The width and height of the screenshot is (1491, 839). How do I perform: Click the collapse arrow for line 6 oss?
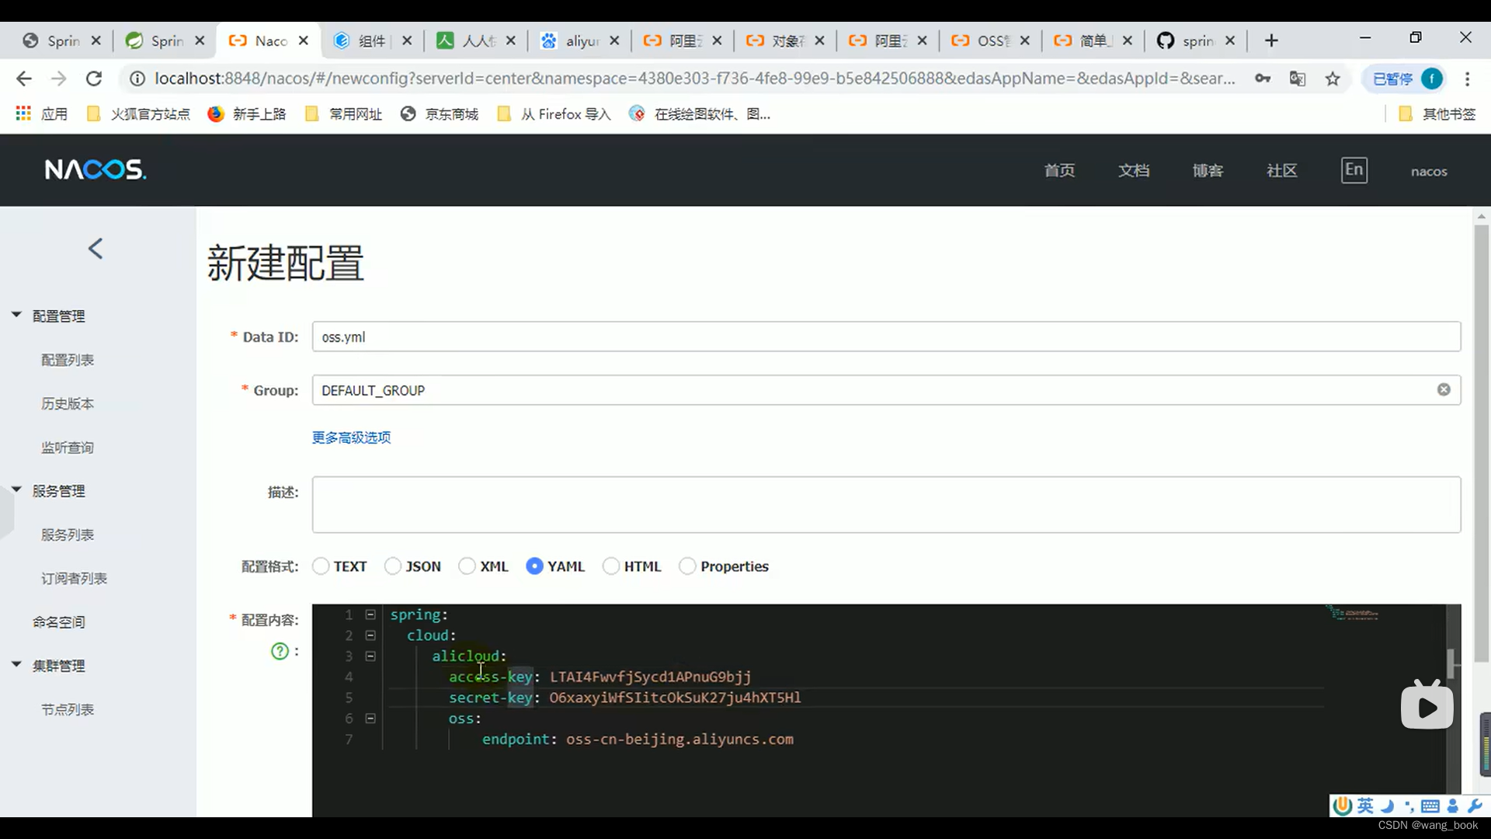pos(370,718)
